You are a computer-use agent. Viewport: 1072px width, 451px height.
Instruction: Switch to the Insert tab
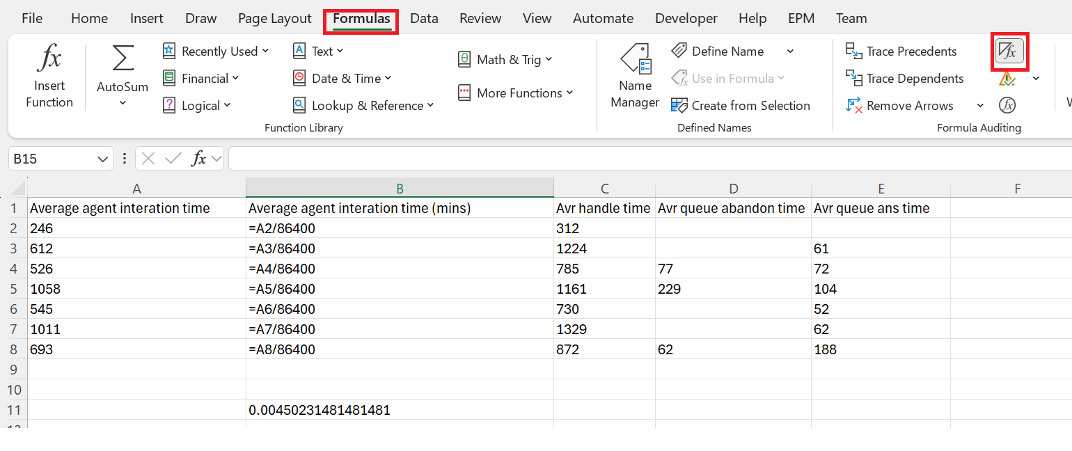tap(147, 19)
